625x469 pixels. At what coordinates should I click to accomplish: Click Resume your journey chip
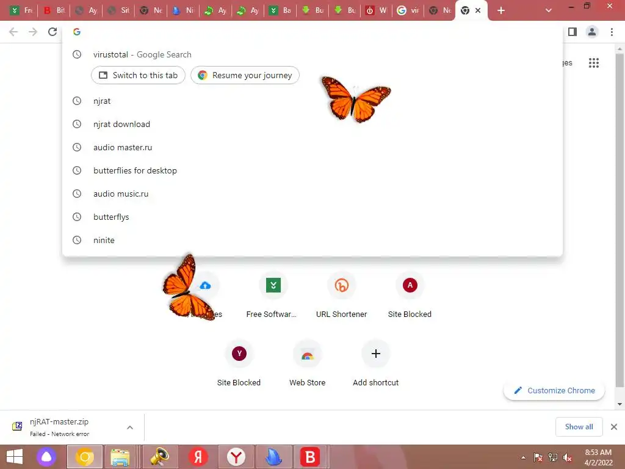[x=245, y=75]
